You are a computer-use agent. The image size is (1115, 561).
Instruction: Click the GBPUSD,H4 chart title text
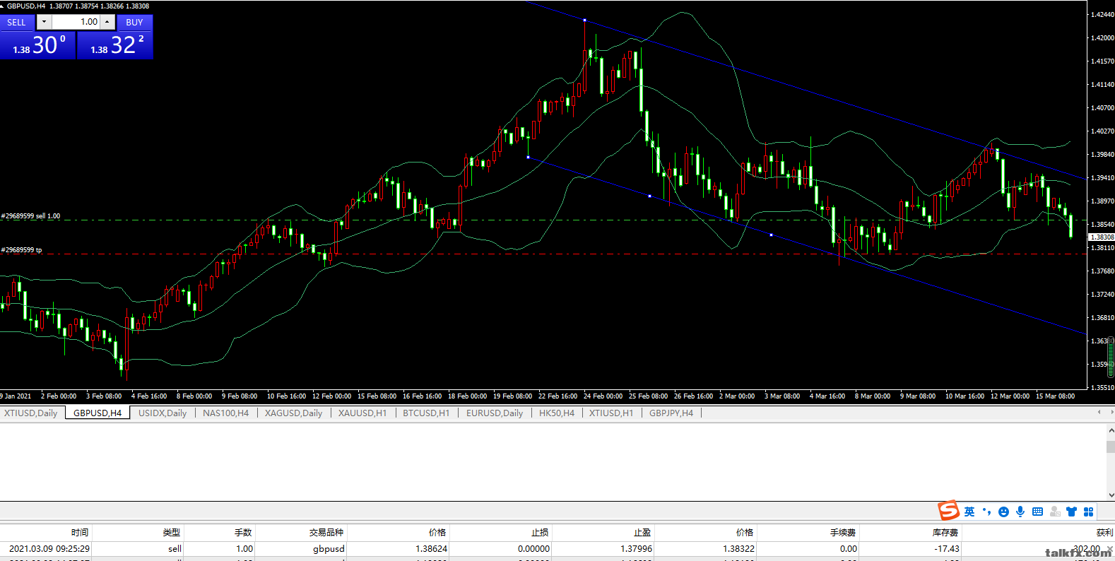(x=26, y=6)
